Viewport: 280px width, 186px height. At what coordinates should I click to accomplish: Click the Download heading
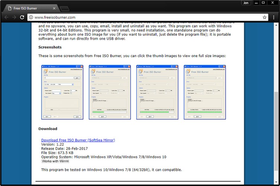(x=48, y=129)
